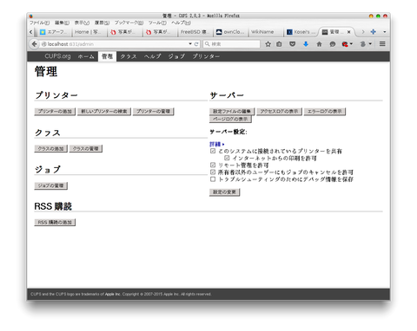417x331 pixels.
Task: Click the reload icon in address bar
Action: coord(196,44)
